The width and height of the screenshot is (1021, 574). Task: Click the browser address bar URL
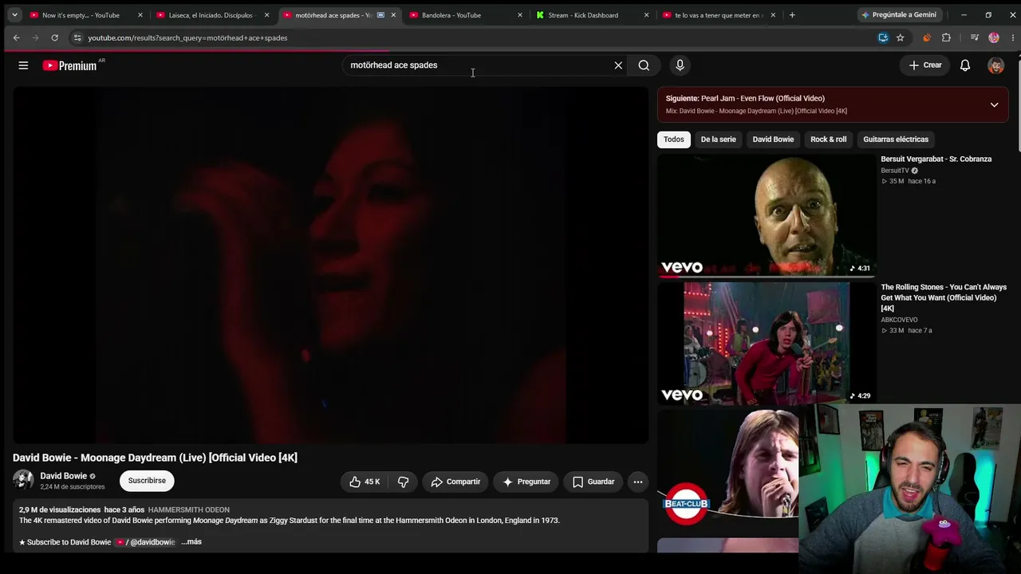click(x=187, y=37)
